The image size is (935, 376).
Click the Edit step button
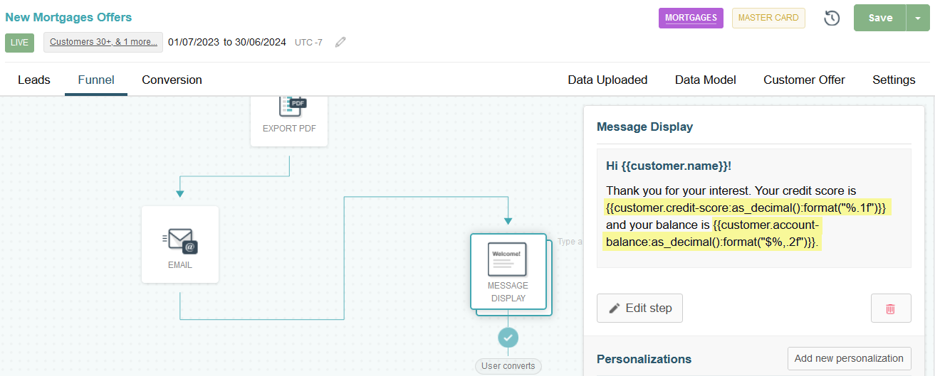tap(639, 308)
